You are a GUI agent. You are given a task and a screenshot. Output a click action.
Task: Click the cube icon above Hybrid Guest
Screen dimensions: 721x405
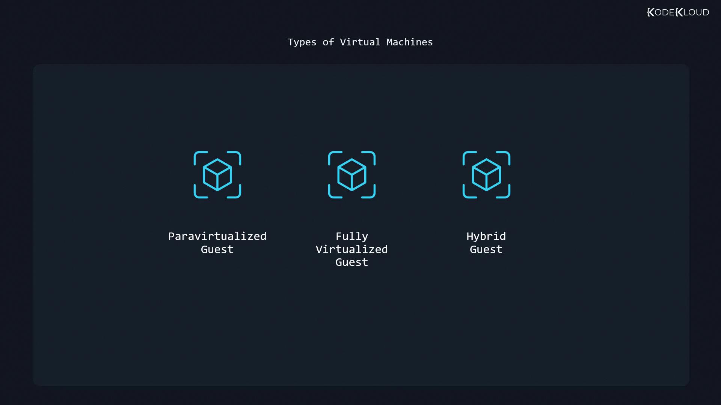[486, 175]
